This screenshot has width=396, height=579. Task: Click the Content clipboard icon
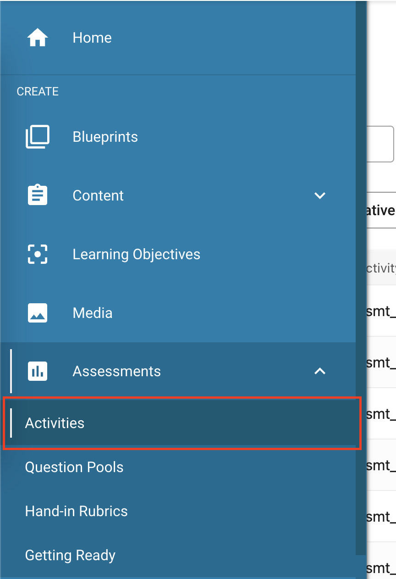coord(38,195)
